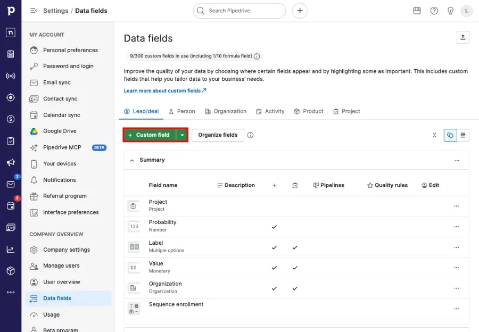Open Summary section more options
Viewport: 479px width, 332px height.
click(x=457, y=160)
